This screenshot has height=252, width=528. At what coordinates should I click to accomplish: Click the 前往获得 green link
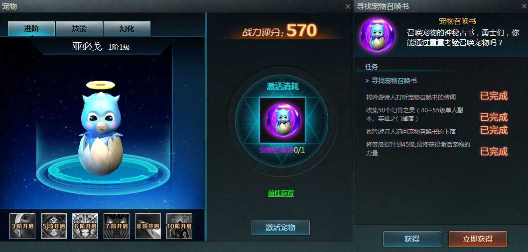(x=281, y=193)
